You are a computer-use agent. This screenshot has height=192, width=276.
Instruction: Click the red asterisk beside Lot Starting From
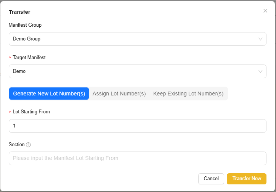tap(10, 112)
